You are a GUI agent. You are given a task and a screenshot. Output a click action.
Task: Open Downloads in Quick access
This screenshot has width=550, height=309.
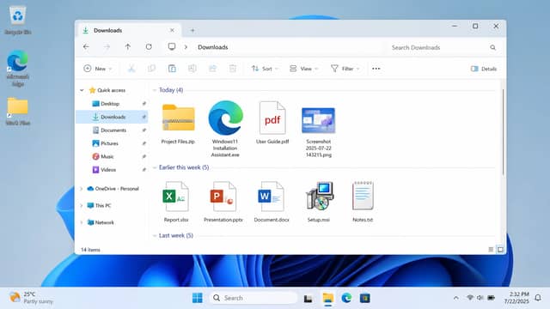pyautogui.click(x=112, y=117)
